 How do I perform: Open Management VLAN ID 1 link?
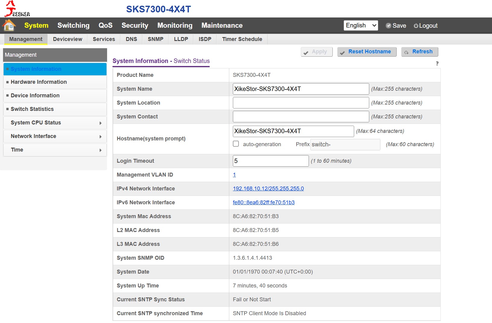234,175
